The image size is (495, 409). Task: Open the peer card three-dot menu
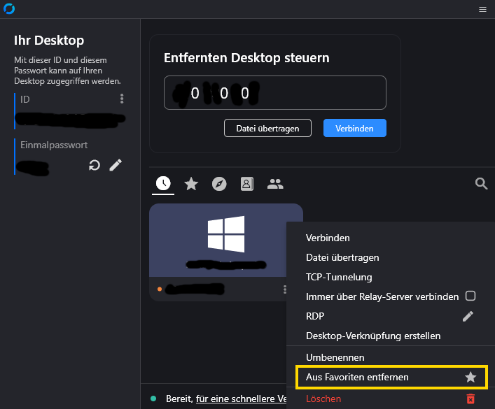284,289
